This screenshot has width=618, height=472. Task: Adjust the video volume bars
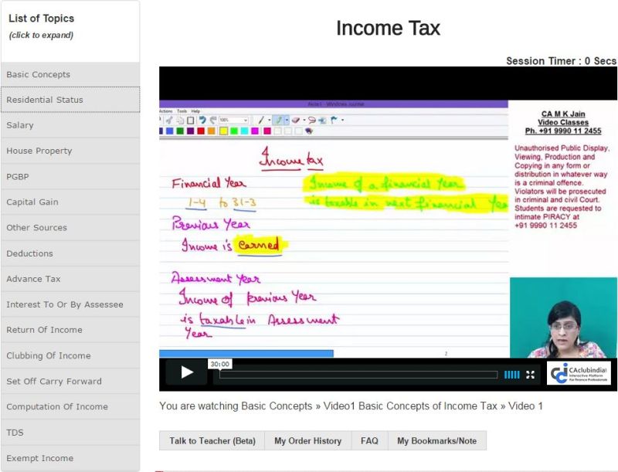point(511,375)
